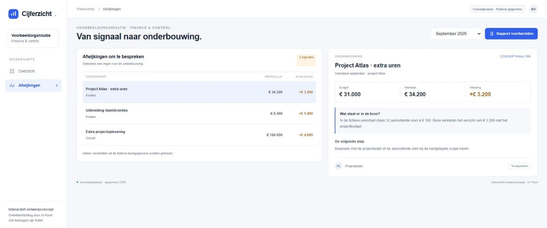Click the document icon in Rapport voorbereiden
Viewport: 547px width, 228px height.
pyautogui.click(x=491, y=34)
